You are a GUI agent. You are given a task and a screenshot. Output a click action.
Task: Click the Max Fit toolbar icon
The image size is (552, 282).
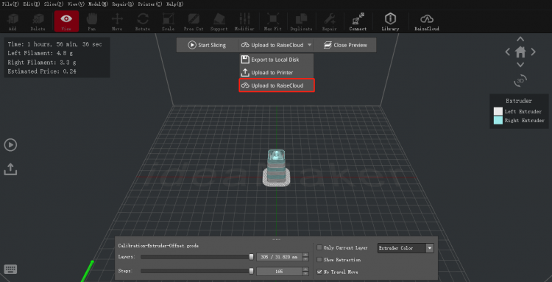[272, 22]
